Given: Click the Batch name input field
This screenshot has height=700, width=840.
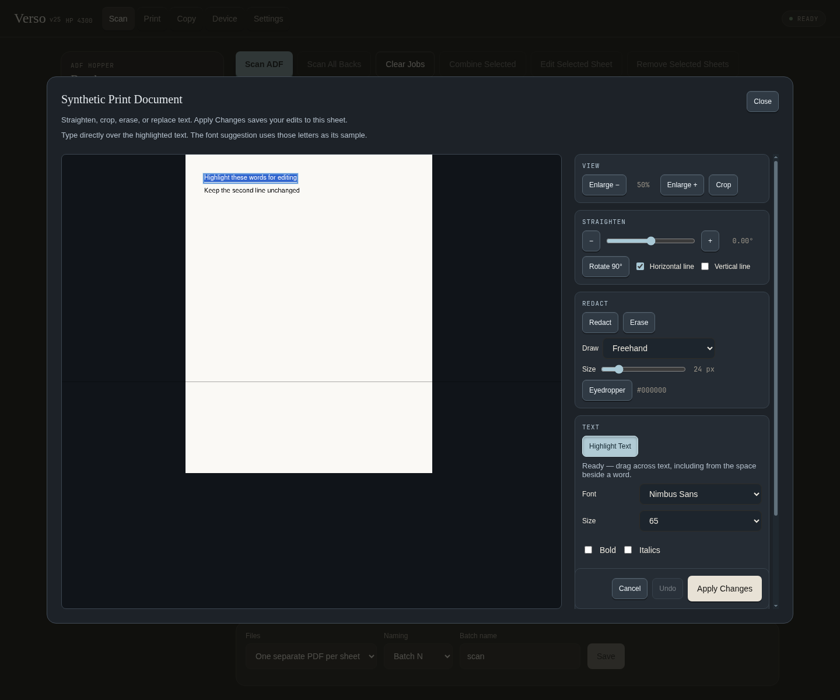Looking at the screenshot, I should (520, 656).
